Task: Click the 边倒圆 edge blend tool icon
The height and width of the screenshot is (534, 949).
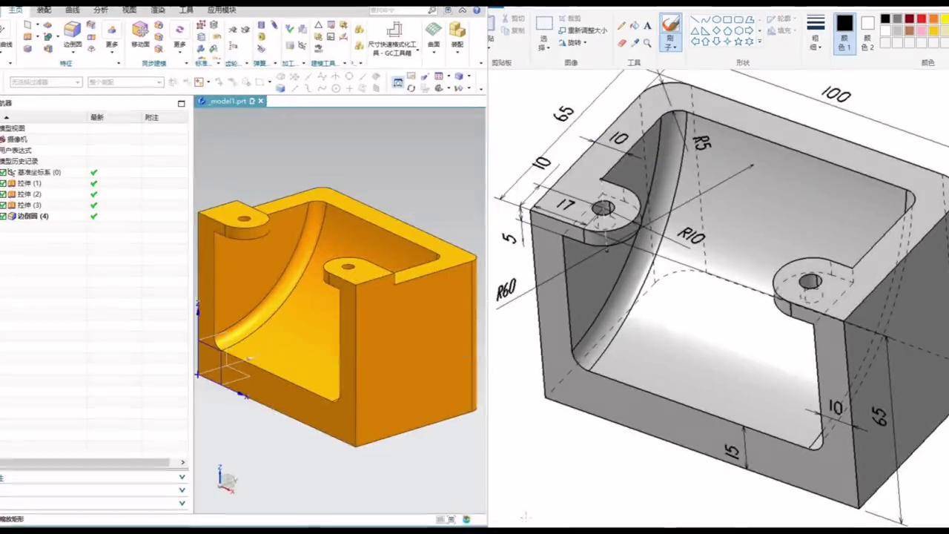Action: click(72, 30)
